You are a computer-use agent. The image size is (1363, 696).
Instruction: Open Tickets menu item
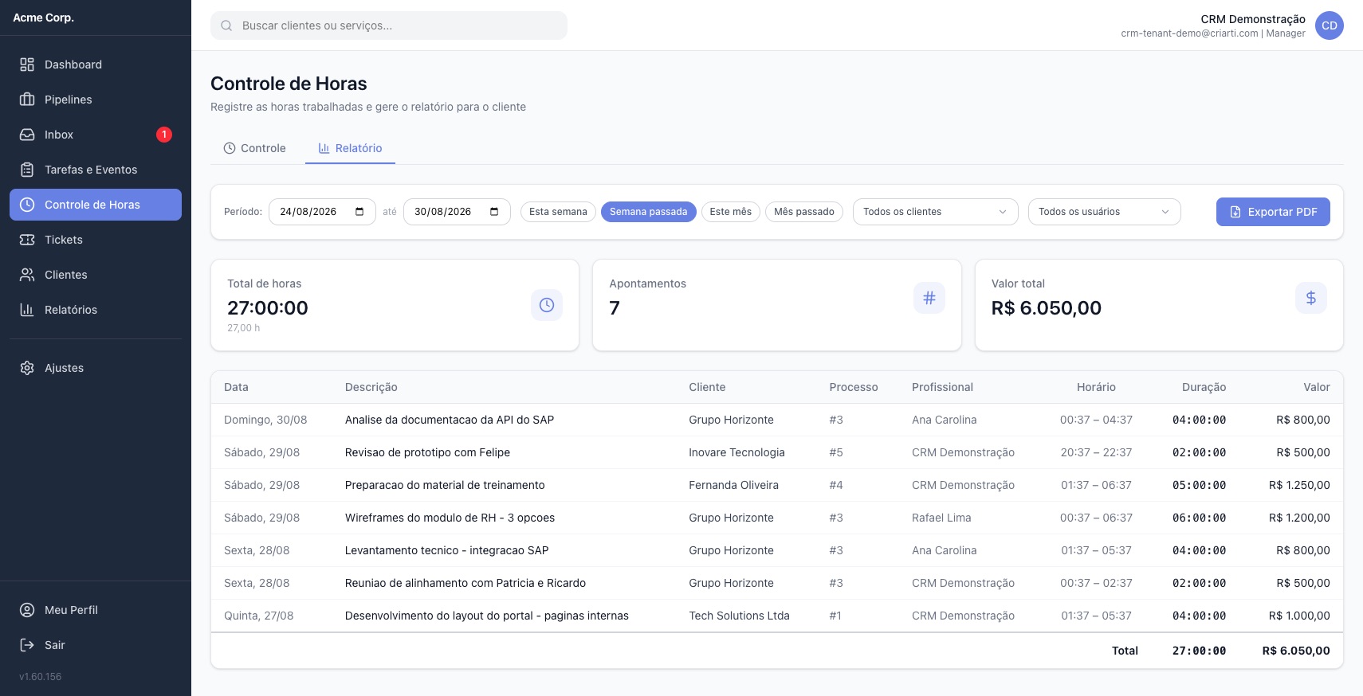[x=96, y=240]
